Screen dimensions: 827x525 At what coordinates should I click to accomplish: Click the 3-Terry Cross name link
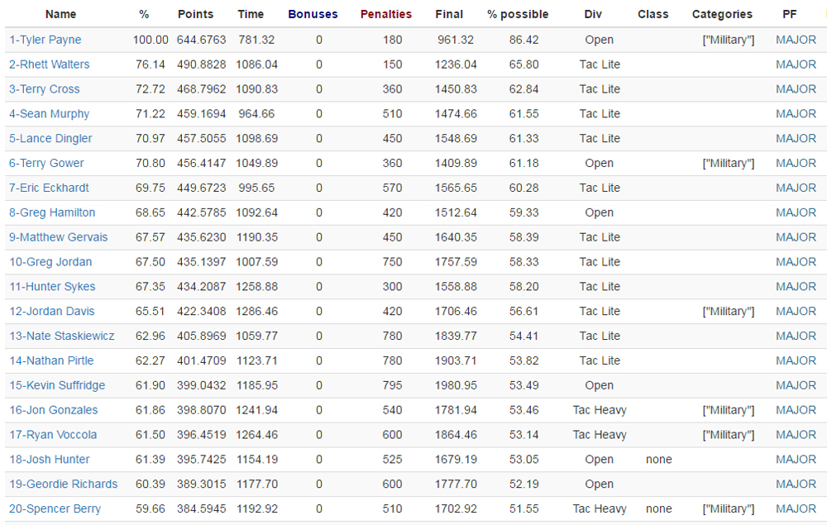(x=45, y=89)
